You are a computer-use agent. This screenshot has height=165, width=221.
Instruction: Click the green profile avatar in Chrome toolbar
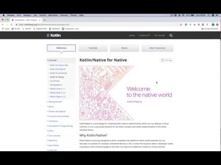213,25
